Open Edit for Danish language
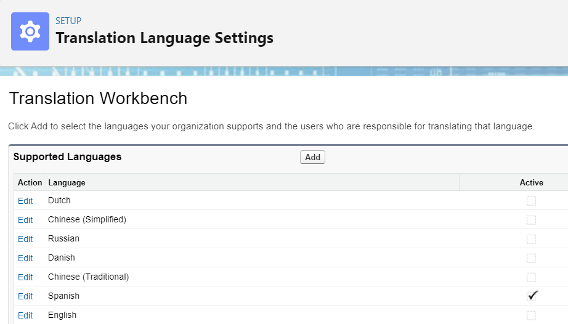The height and width of the screenshot is (324, 568). coord(25,259)
